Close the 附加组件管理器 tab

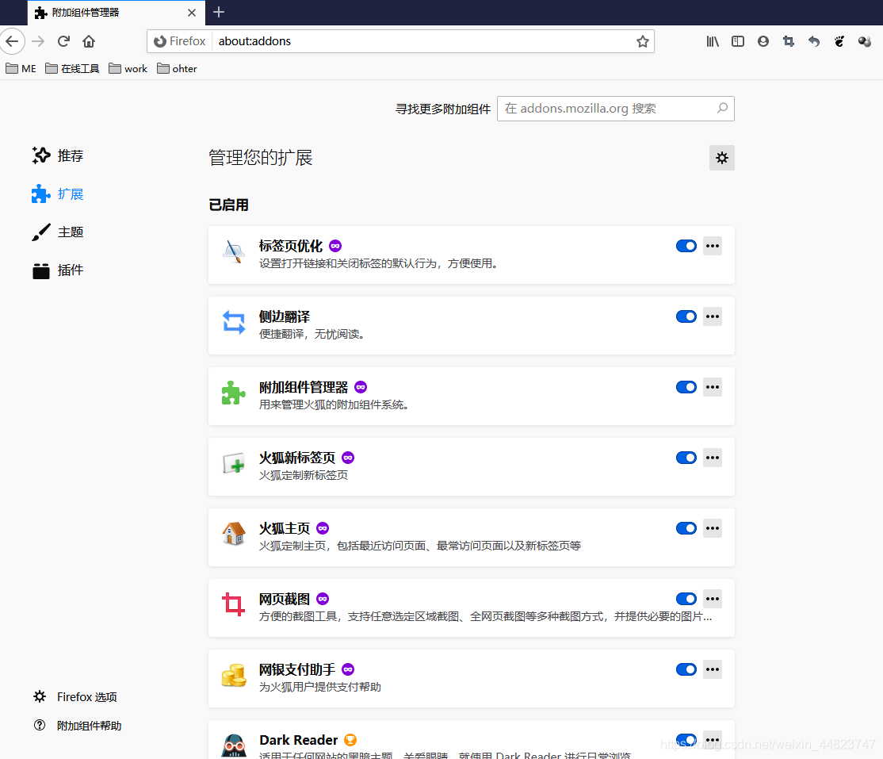point(192,13)
